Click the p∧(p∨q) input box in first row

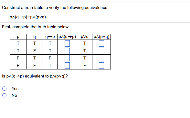[101, 43]
